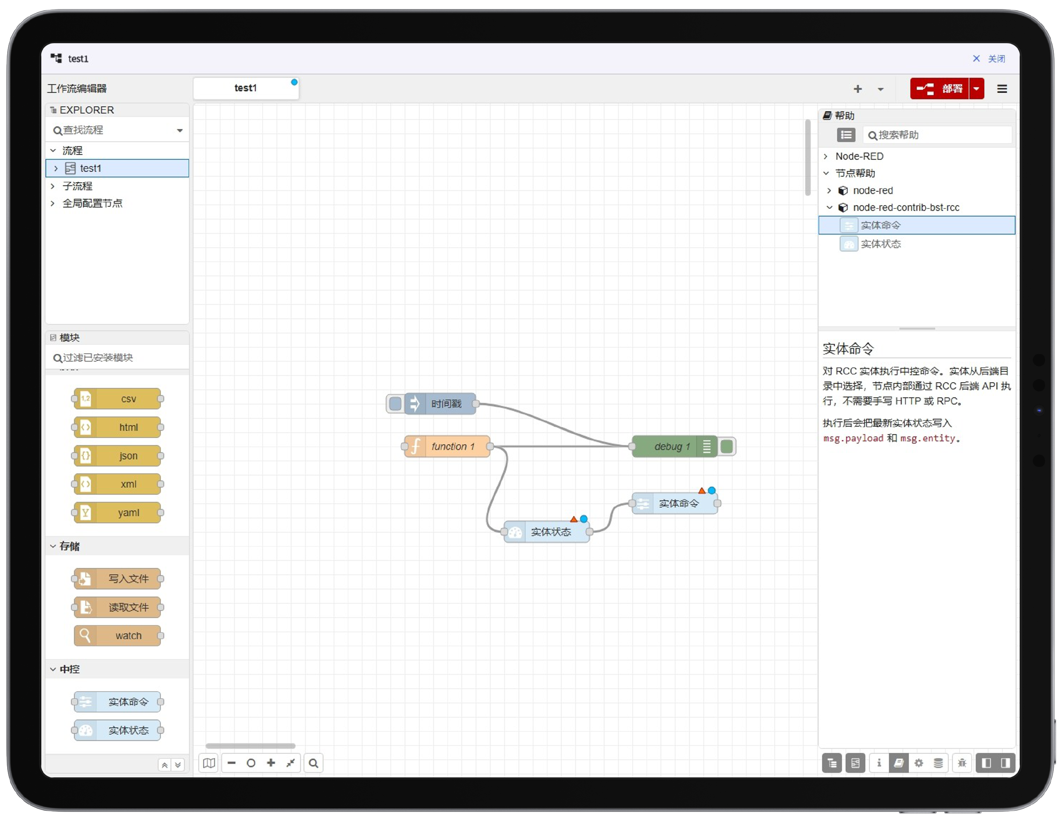Add a new flow tab with plus icon
This screenshot has height=821, width=1061.
[x=858, y=89]
